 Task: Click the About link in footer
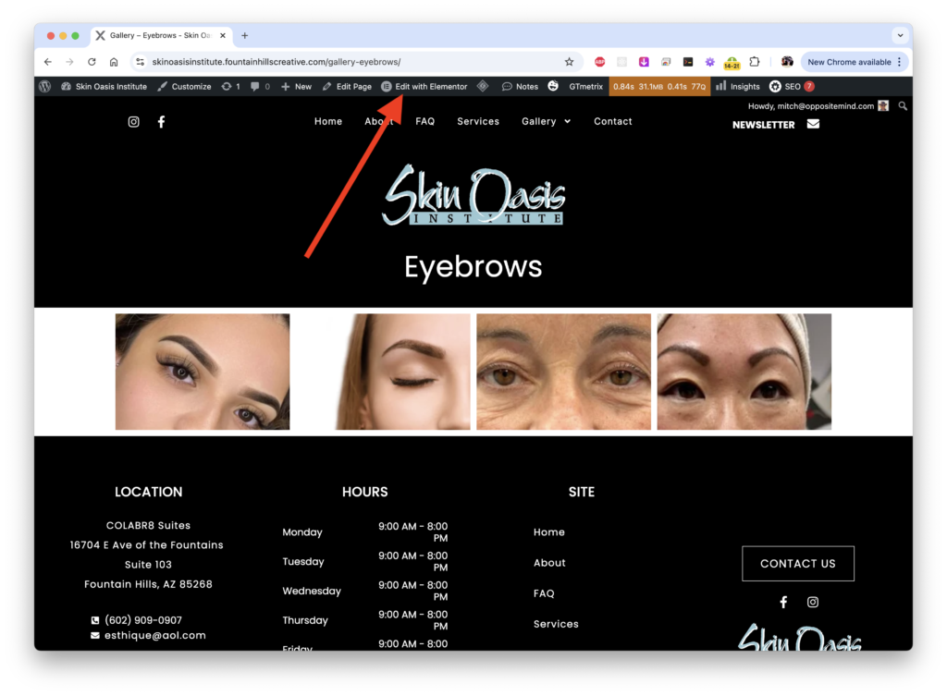pos(549,563)
